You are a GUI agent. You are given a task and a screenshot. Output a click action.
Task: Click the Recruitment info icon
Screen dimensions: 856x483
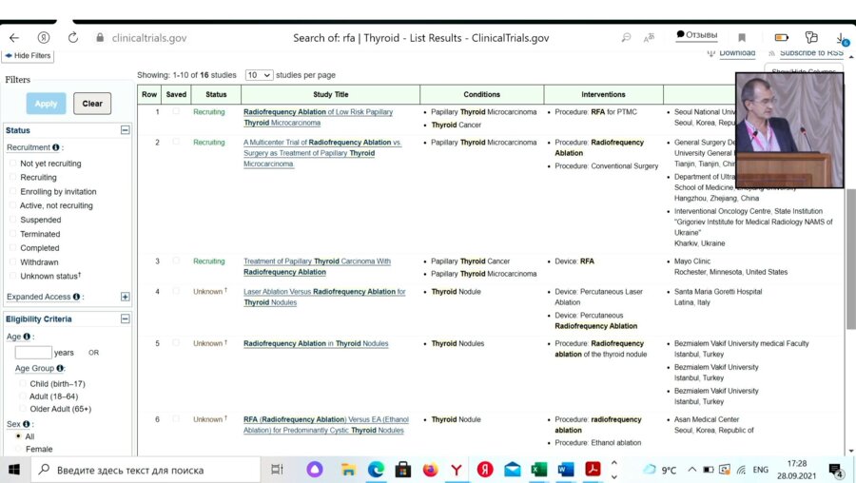click(56, 148)
